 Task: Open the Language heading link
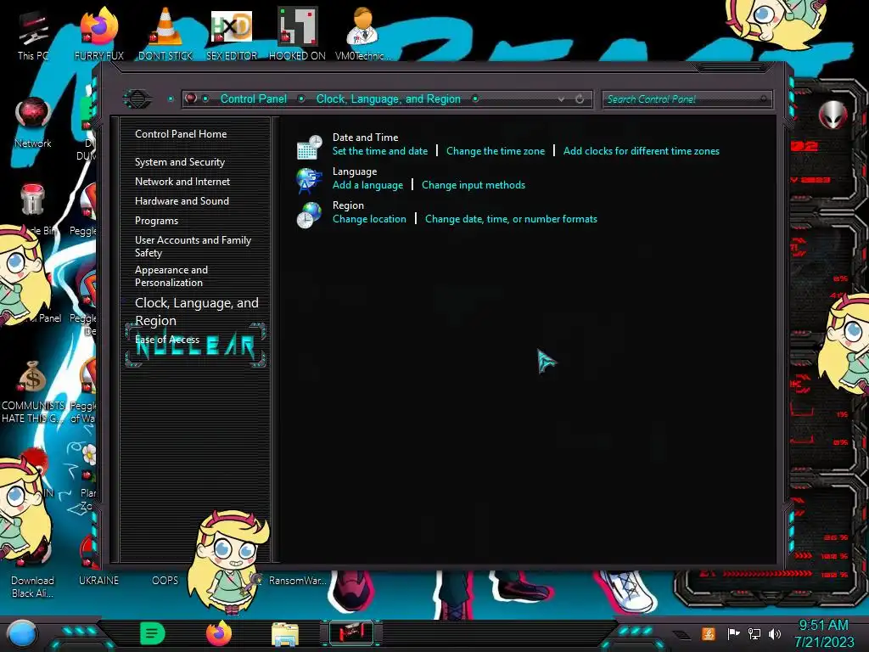(x=355, y=171)
